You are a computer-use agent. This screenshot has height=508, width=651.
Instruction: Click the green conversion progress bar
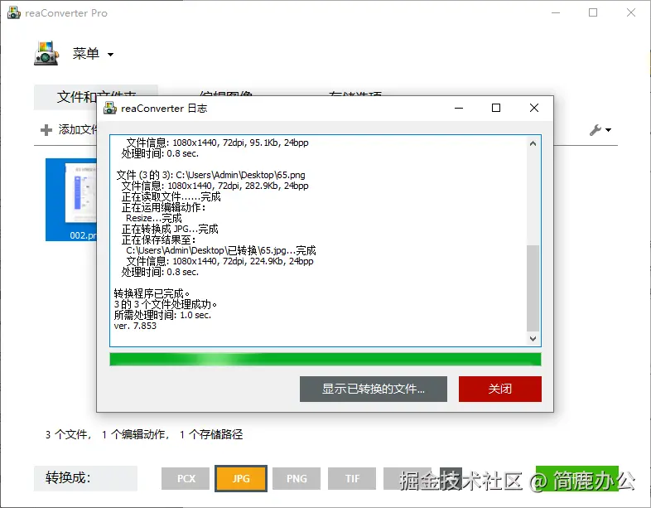point(325,360)
